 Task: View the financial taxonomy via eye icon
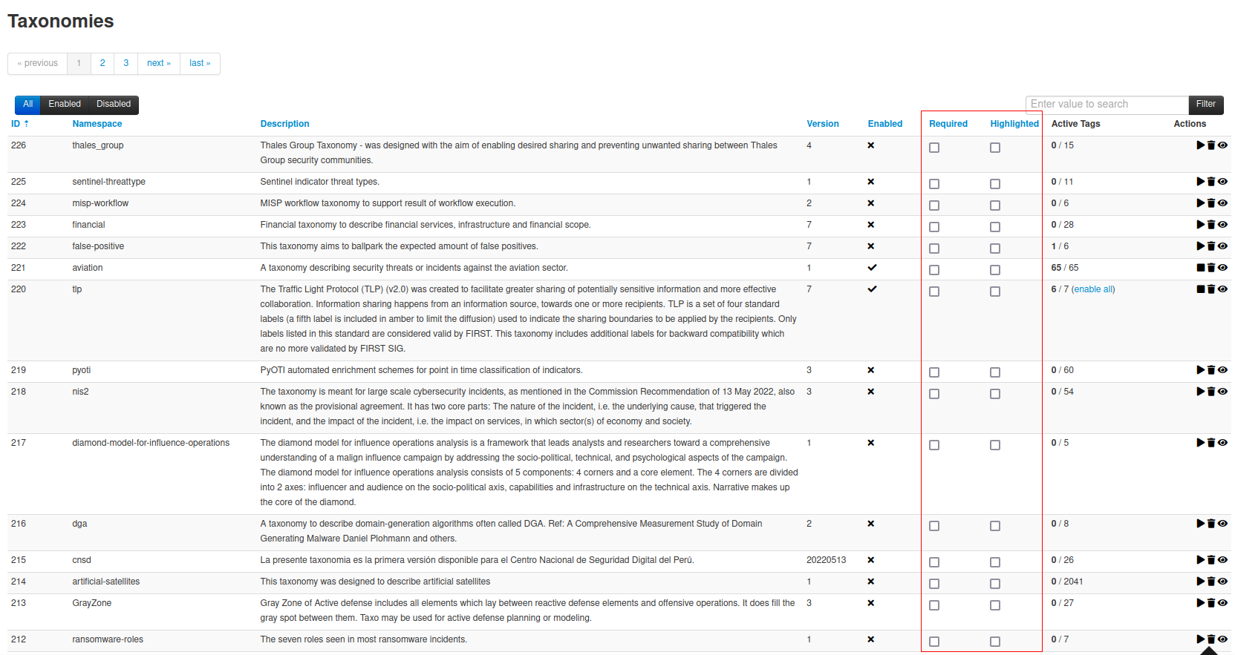1222,225
